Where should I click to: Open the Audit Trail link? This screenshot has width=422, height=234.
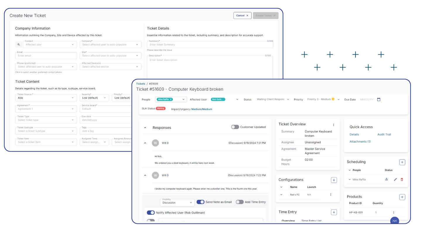pos(384,134)
